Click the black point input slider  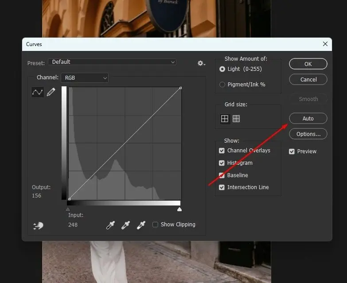pyautogui.click(x=68, y=209)
